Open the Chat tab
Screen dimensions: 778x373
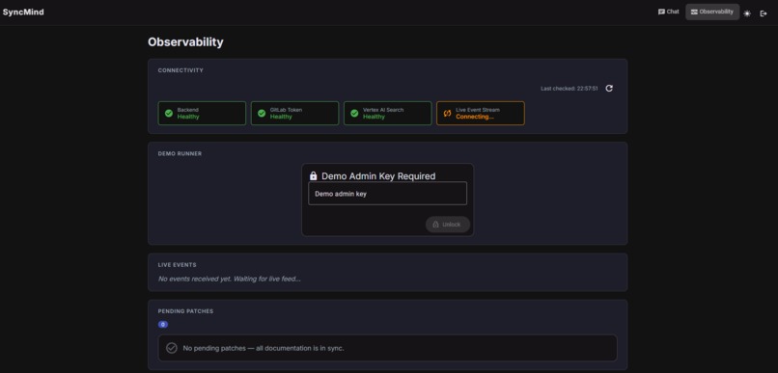[668, 12]
